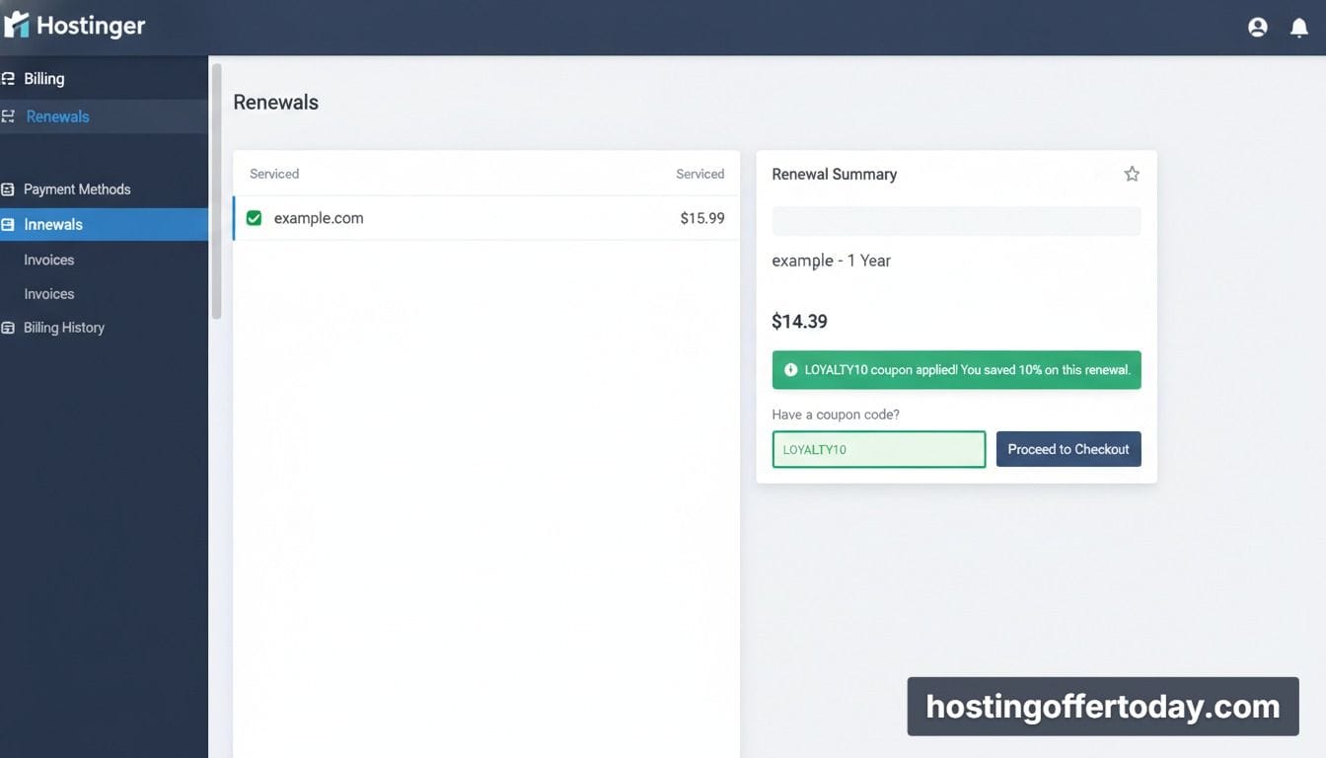This screenshot has width=1326, height=758.
Task: Click Proceed to Checkout button
Action: click(x=1068, y=449)
